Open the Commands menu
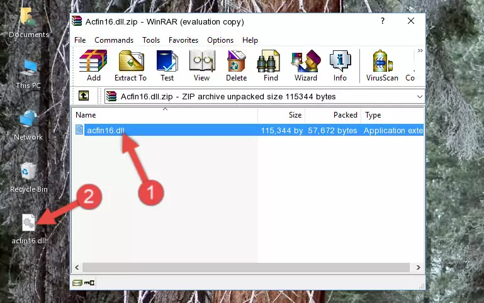 114,40
